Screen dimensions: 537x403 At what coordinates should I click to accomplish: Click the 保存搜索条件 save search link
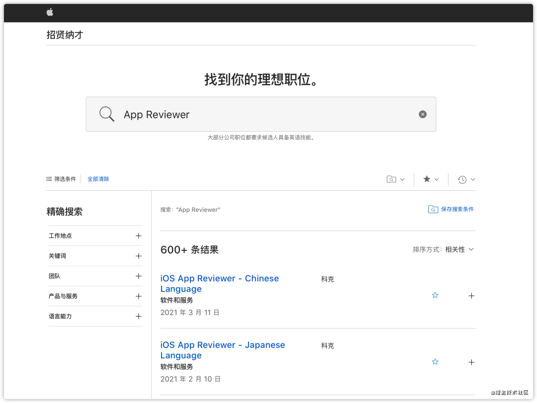(x=457, y=209)
